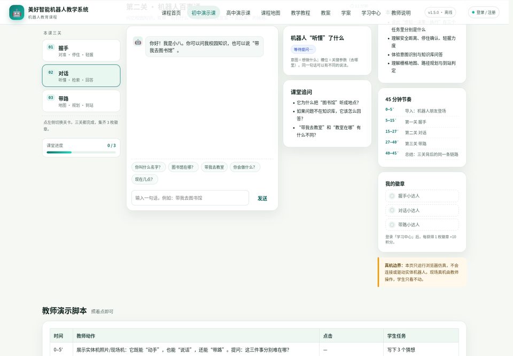Image resolution: width=513 pixels, height=356 pixels.
Task: Open 学习中心 from the top nav
Action: (371, 13)
